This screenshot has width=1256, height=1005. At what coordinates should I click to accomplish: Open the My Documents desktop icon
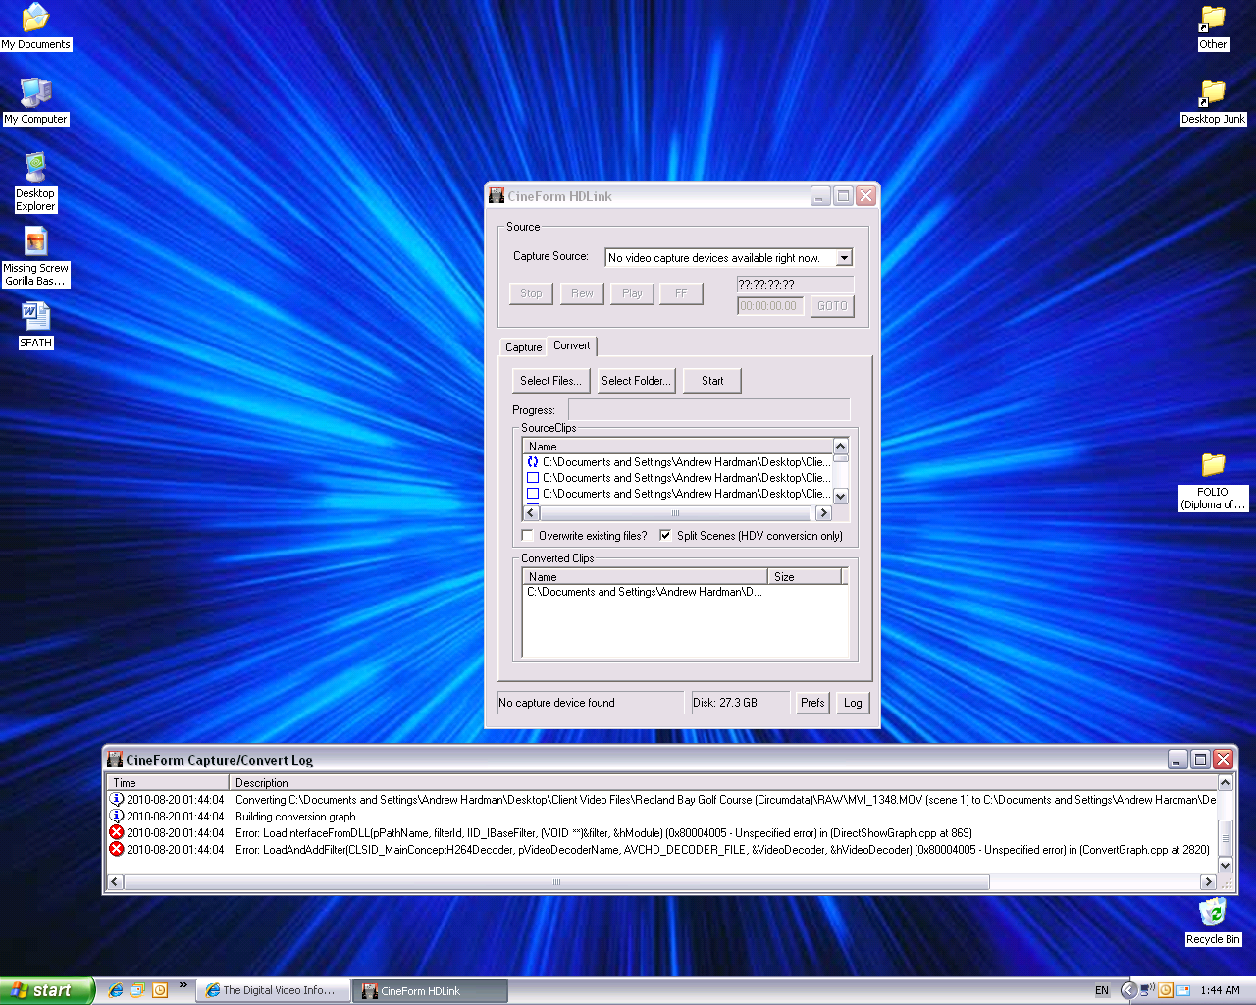pyautogui.click(x=35, y=18)
